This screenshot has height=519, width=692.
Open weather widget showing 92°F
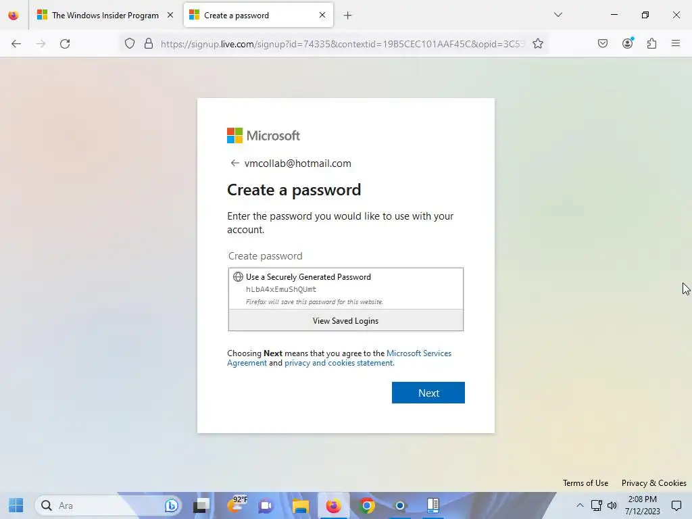(237, 505)
